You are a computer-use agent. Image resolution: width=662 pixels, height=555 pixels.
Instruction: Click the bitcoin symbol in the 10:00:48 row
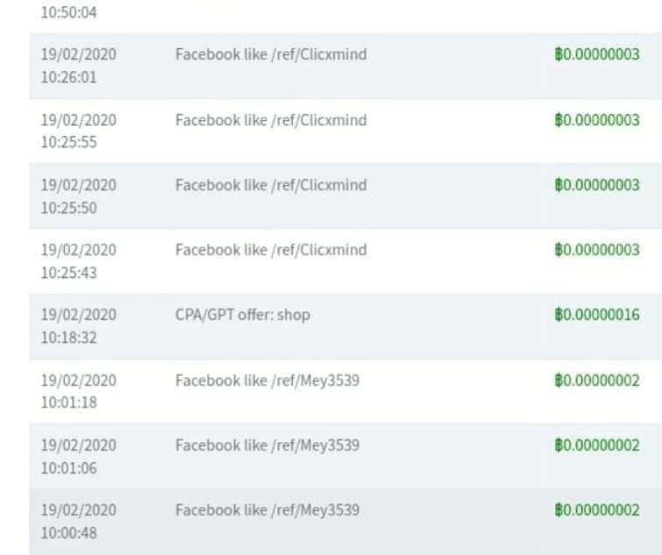(x=558, y=510)
